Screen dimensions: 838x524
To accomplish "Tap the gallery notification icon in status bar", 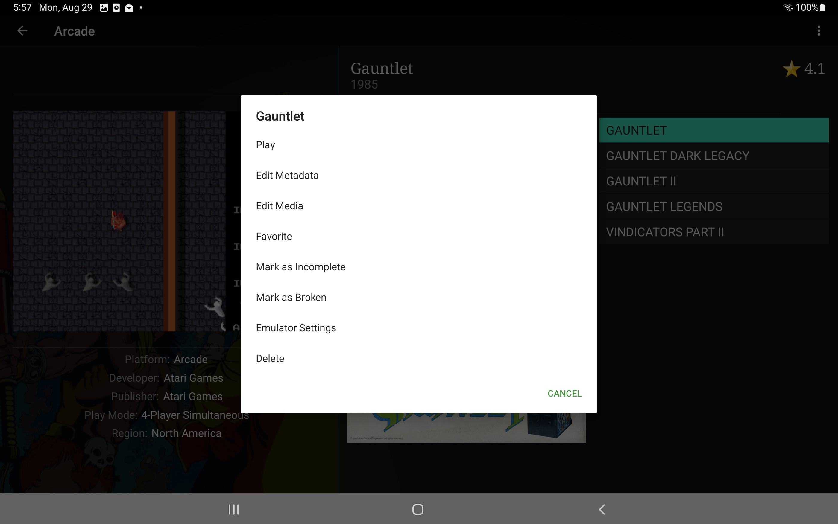I will click(104, 7).
